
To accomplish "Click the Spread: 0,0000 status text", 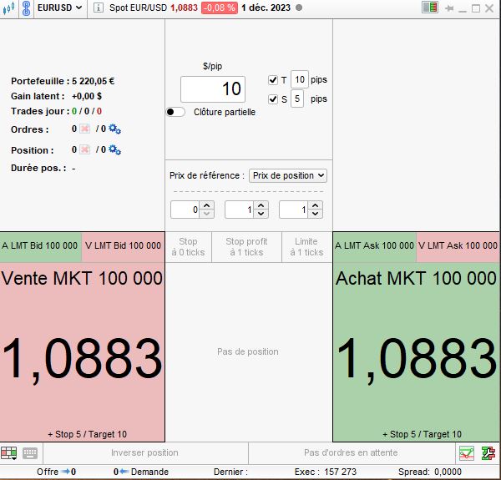I will pos(430,472).
